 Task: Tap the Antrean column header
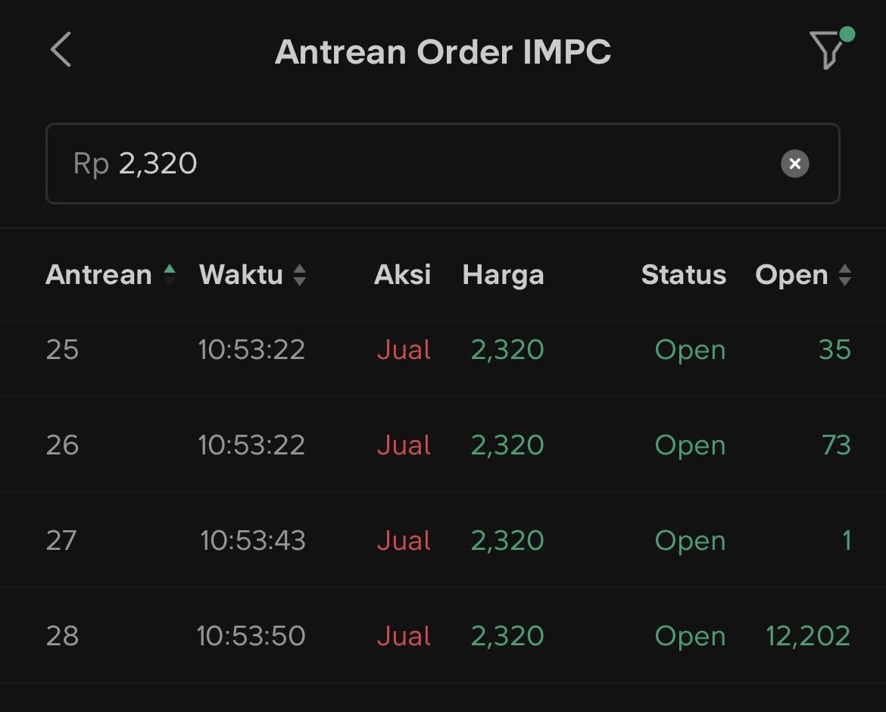point(98,275)
